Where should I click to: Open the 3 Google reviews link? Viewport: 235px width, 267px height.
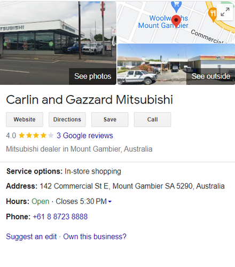(85, 136)
